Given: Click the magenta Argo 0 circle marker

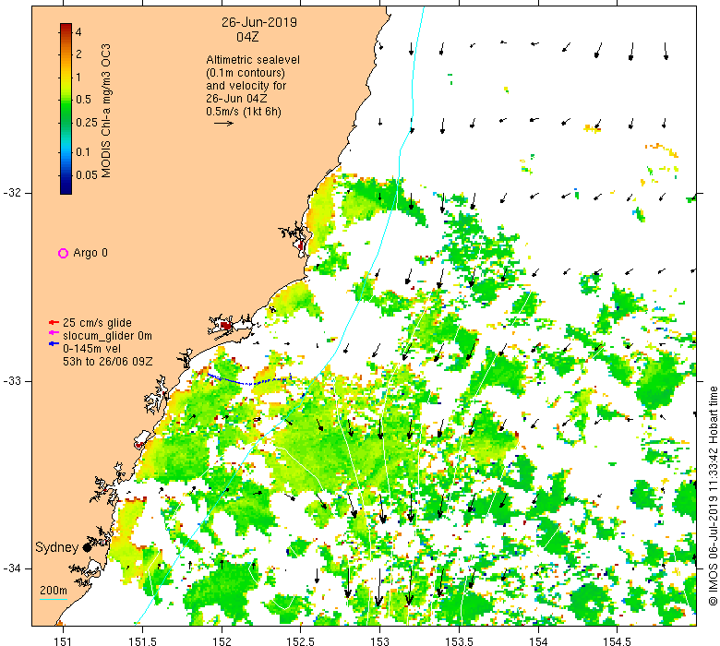Looking at the screenshot, I should pos(64,253).
